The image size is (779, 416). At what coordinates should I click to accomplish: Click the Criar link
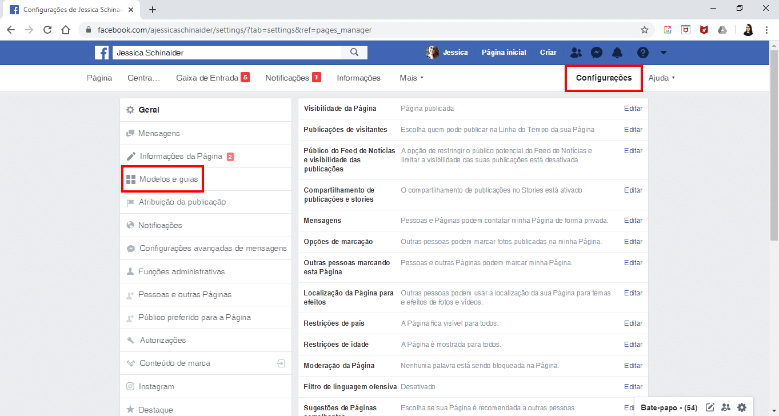(548, 53)
